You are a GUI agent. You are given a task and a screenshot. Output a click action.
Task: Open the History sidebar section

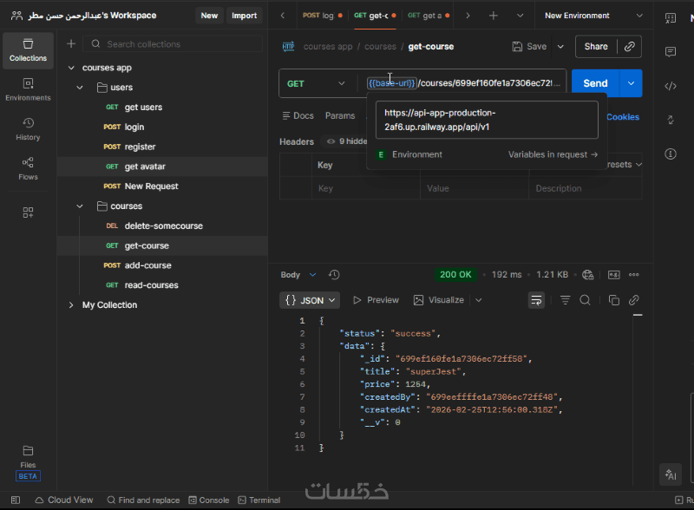(x=28, y=129)
